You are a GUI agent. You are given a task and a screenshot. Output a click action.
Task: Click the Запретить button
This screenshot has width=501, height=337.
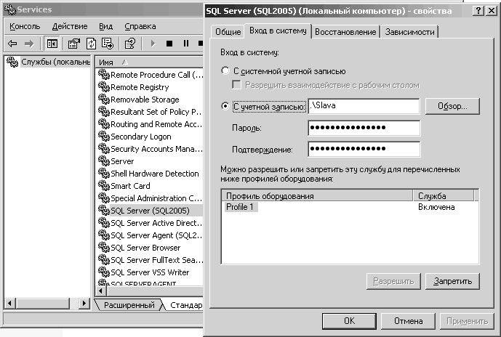point(452,281)
